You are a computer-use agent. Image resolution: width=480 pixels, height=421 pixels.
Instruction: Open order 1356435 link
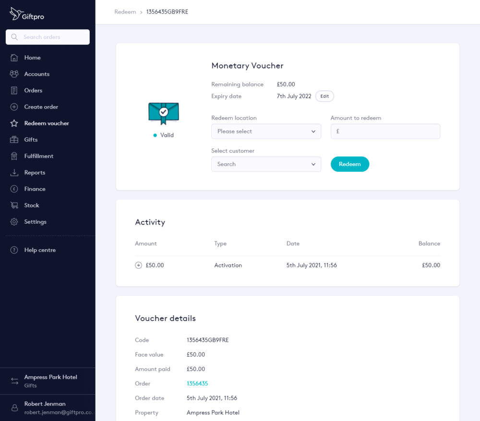(x=197, y=383)
